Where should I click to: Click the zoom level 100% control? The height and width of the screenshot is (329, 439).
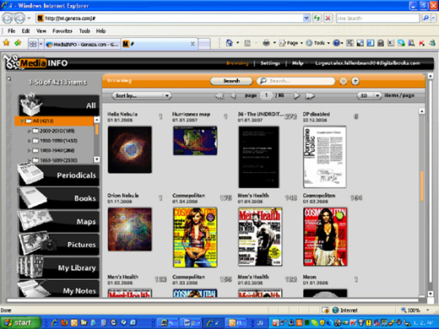coord(415,310)
